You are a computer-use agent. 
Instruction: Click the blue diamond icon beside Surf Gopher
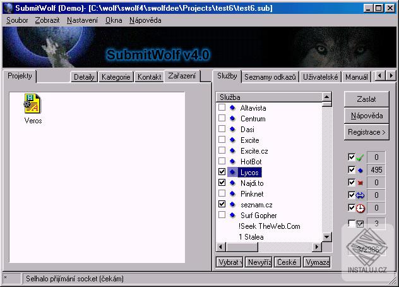232,215
